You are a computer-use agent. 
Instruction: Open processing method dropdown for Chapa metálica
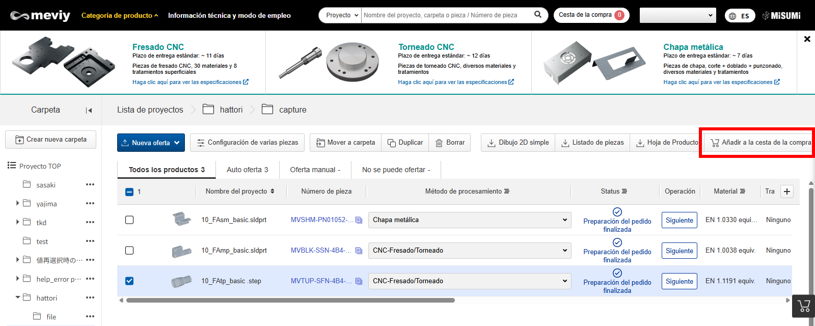click(469, 220)
